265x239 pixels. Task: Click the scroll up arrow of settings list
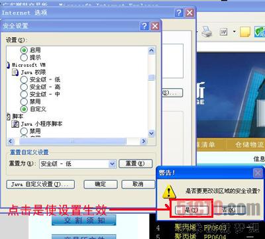tap(152, 50)
